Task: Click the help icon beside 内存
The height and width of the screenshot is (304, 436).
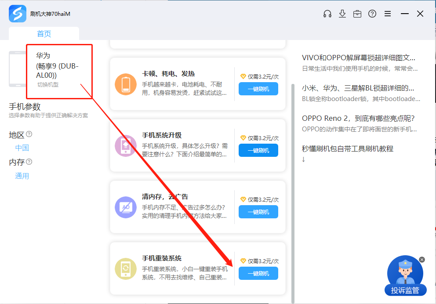Action: click(29, 162)
